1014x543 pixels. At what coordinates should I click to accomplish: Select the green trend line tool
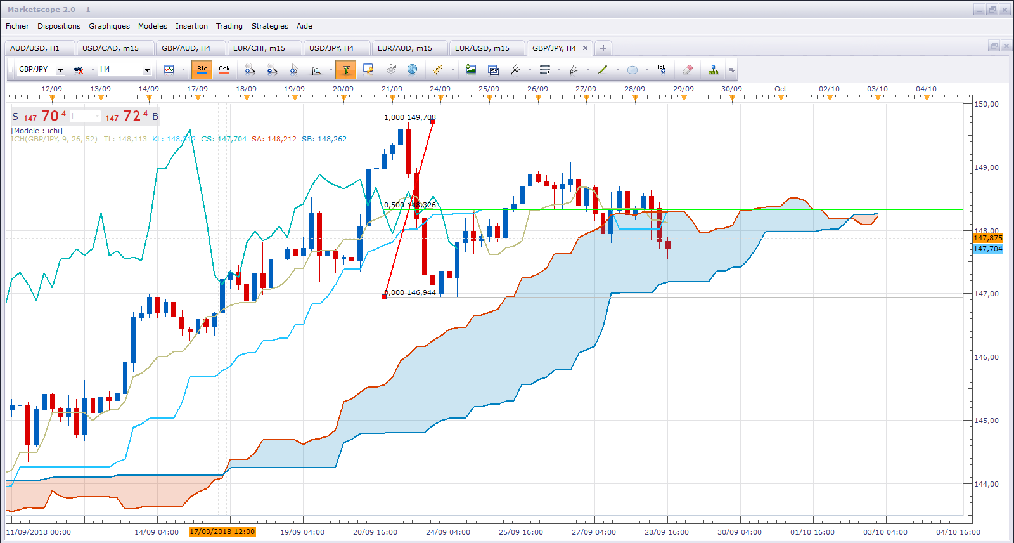click(603, 70)
